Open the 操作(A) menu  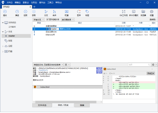point(42,3)
